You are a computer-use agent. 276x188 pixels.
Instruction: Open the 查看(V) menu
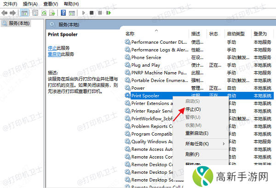pos(51,4)
